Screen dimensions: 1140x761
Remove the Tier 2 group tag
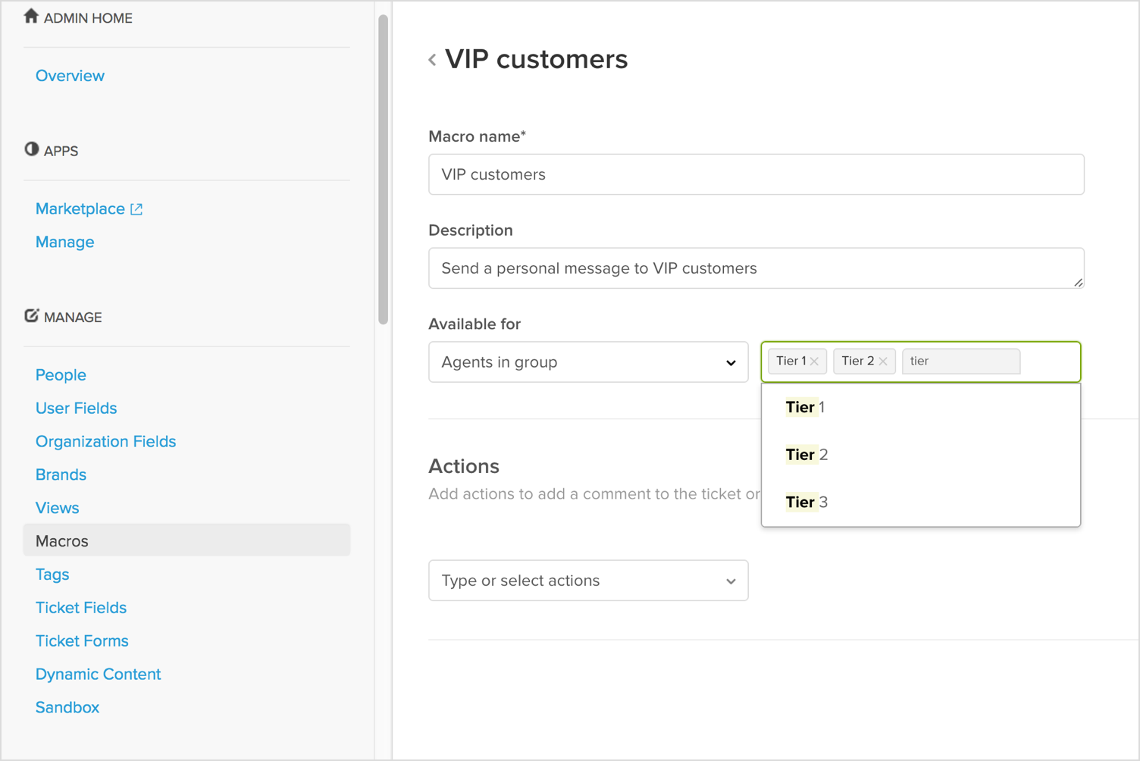[883, 362]
